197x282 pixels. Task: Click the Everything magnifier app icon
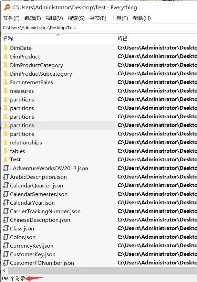pos(7,7)
